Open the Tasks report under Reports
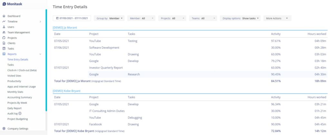Image resolution: width=330 pixels, height=135 pixels. [x=11, y=65]
